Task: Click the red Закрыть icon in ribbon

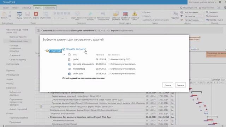Action: pyautogui.click(x=36, y=14)
